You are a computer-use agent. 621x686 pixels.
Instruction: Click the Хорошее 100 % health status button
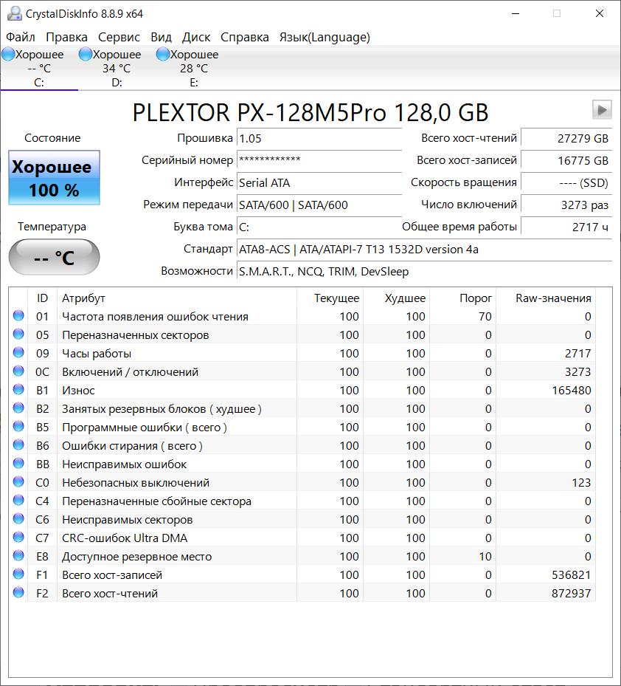(x=54, y=178)
